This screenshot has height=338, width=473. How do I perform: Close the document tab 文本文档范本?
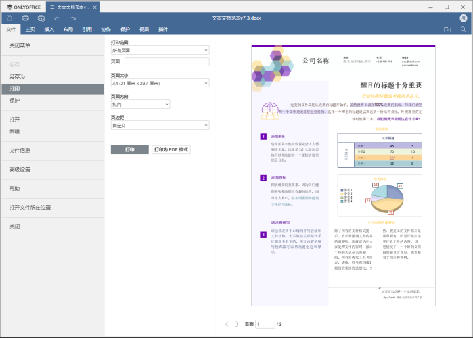[x=95, y=7]
